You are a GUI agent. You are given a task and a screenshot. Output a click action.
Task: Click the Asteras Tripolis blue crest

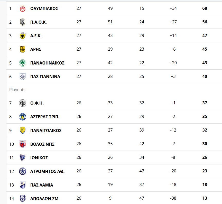point(23,117)
